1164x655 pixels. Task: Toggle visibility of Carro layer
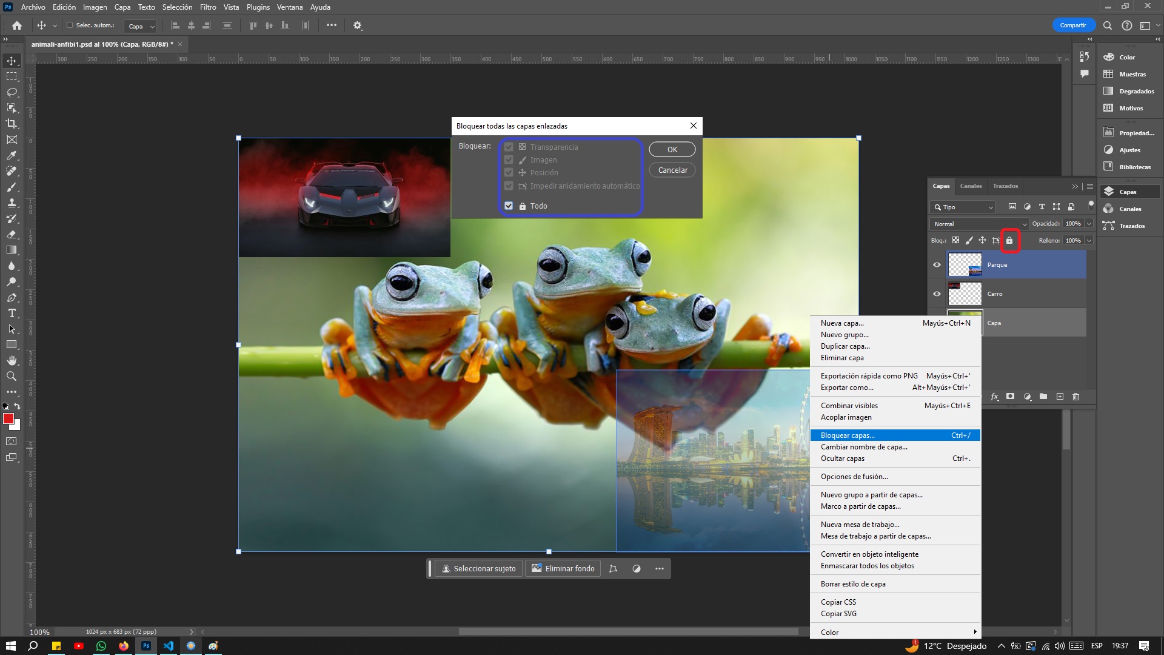tap(937, 294)
